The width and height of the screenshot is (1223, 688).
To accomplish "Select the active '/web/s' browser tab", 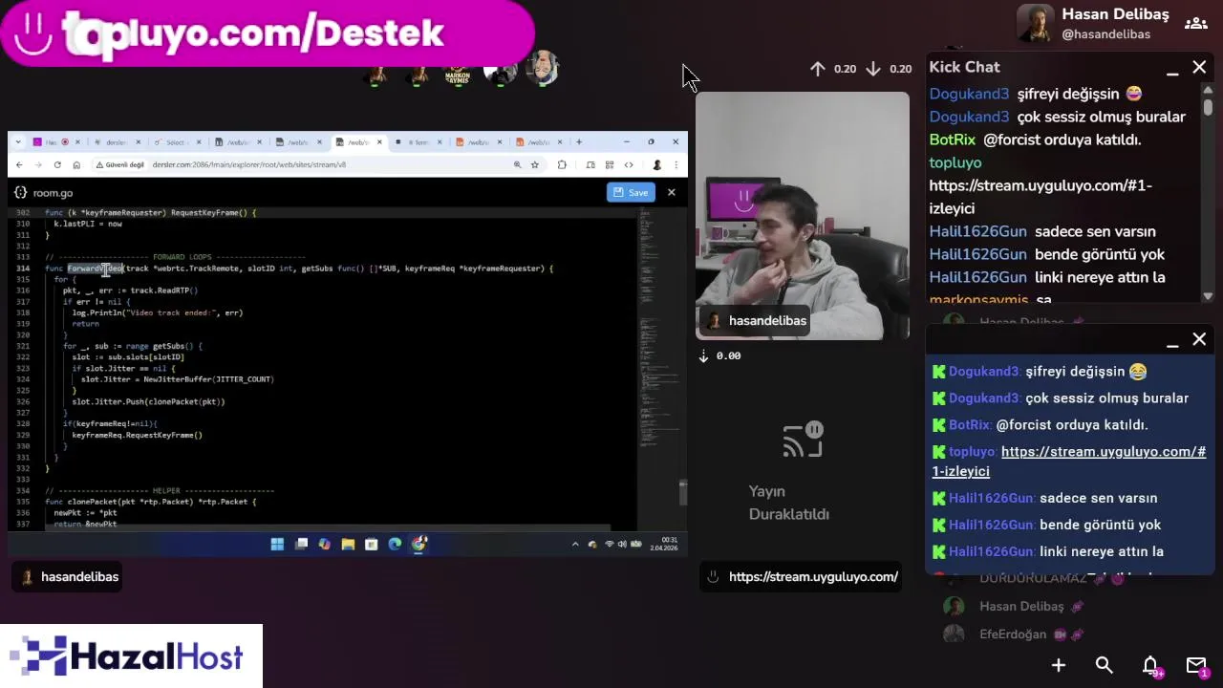I will (358, 142).
